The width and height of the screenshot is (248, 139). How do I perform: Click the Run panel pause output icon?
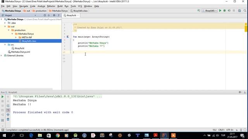pyautogui.click(x=3, y=106)
